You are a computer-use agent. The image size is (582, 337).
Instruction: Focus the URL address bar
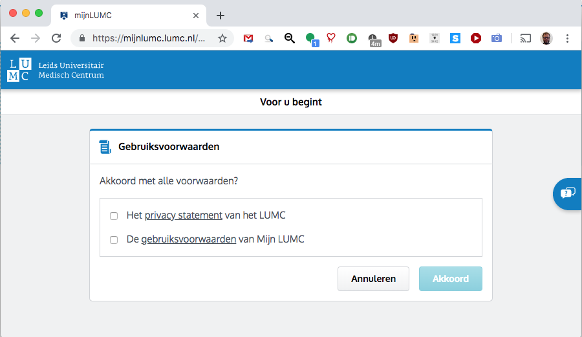[149, 38]
